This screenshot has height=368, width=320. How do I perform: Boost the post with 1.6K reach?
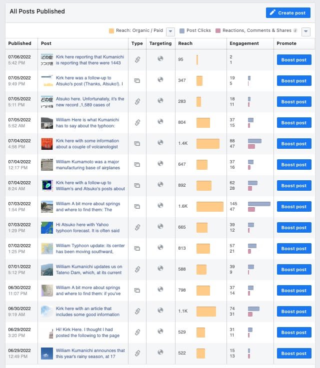293,207
